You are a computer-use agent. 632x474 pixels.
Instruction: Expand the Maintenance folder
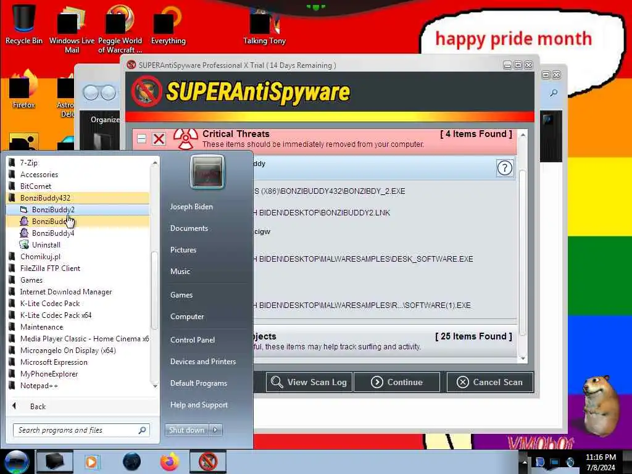pyautogui.click(x=77, y=327)
